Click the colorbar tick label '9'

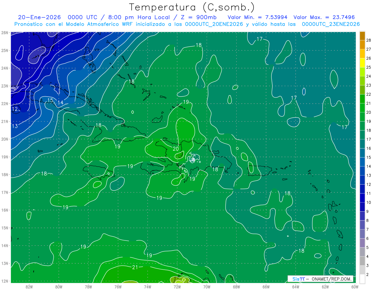tap(368, 211)
